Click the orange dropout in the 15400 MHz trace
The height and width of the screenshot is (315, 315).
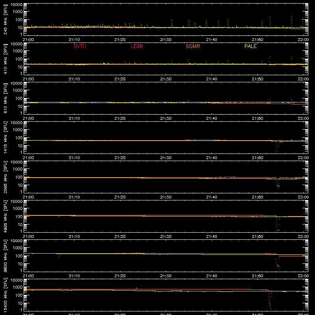point(270,300)
